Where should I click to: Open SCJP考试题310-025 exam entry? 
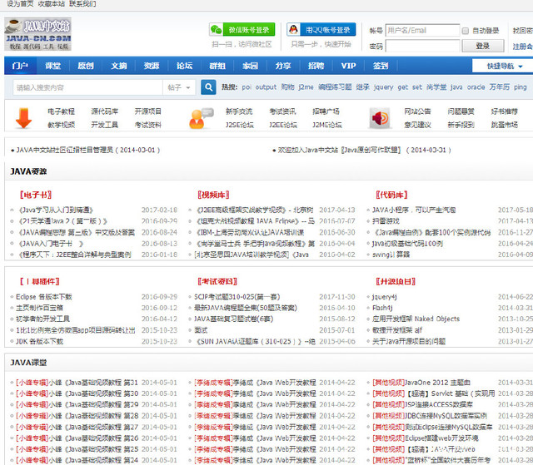[237, 297]
